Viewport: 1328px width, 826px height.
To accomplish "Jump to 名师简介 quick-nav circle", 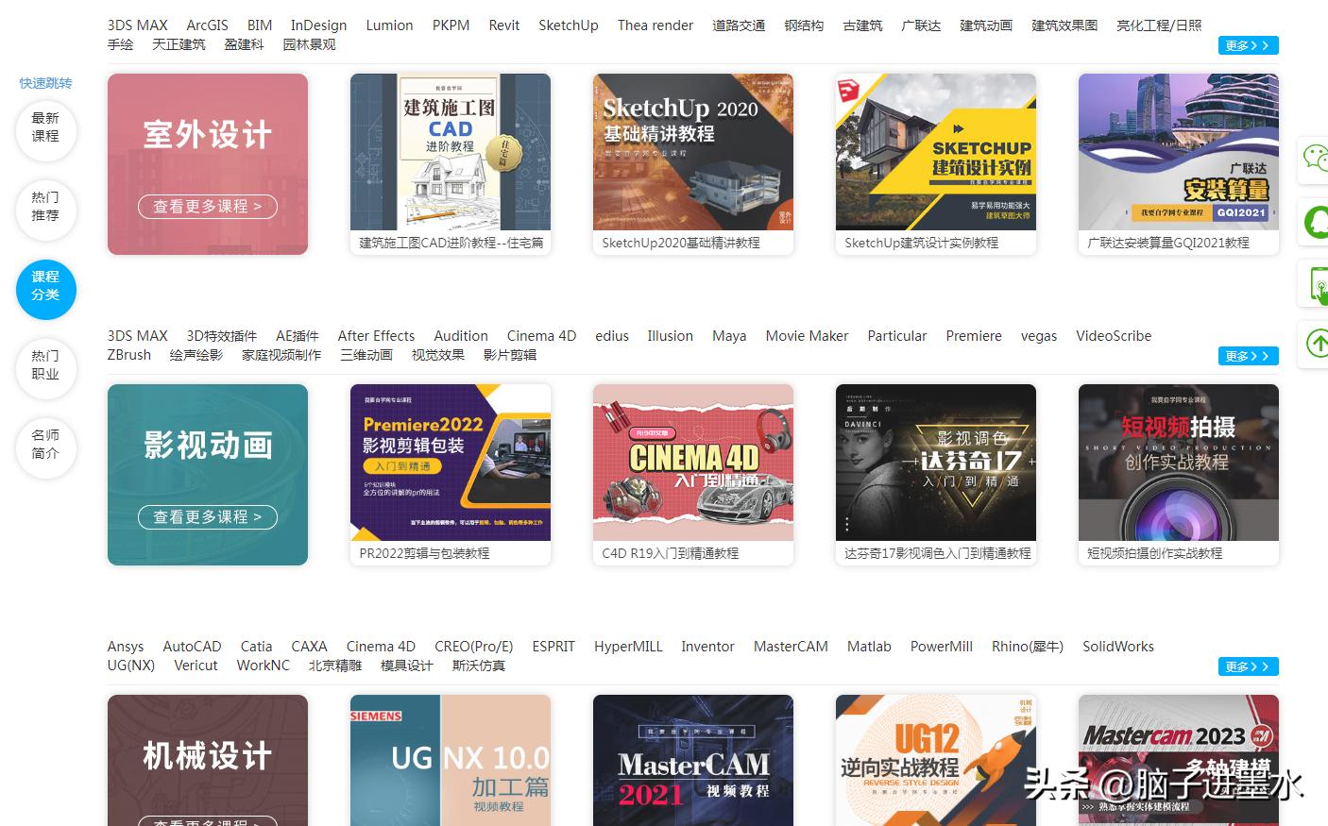I will point(45,445).
